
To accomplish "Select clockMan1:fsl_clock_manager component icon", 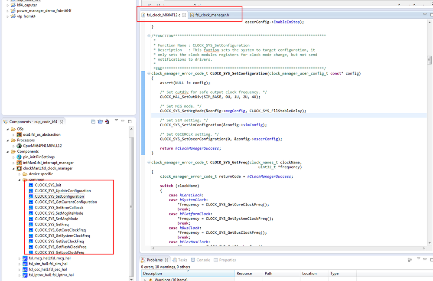I will click(19, 168).
